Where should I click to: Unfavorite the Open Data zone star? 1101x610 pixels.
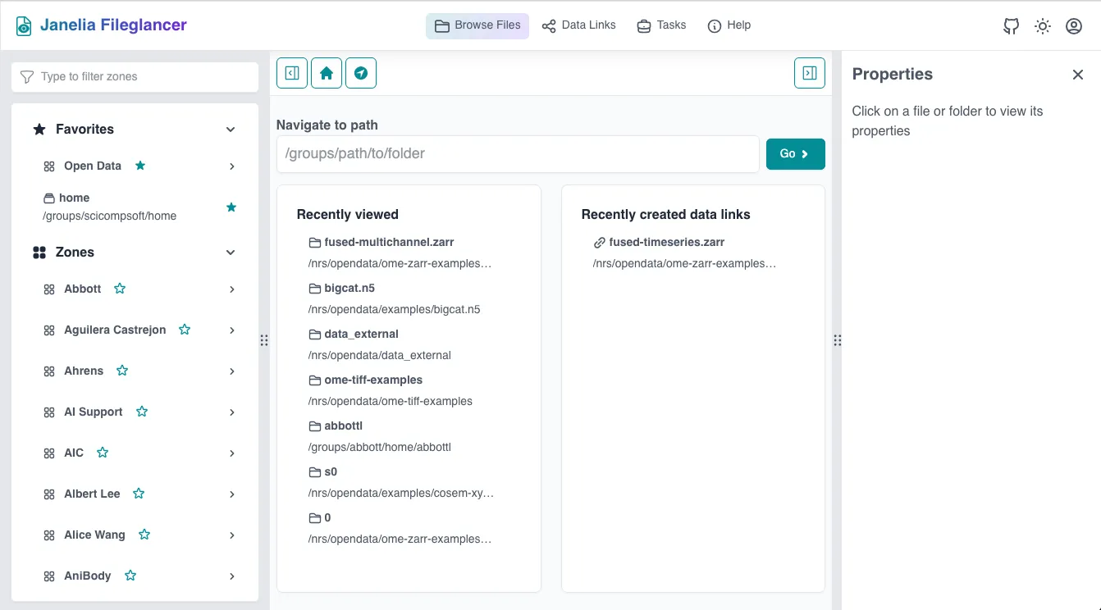pyautogui.click(x=140, y=166)
